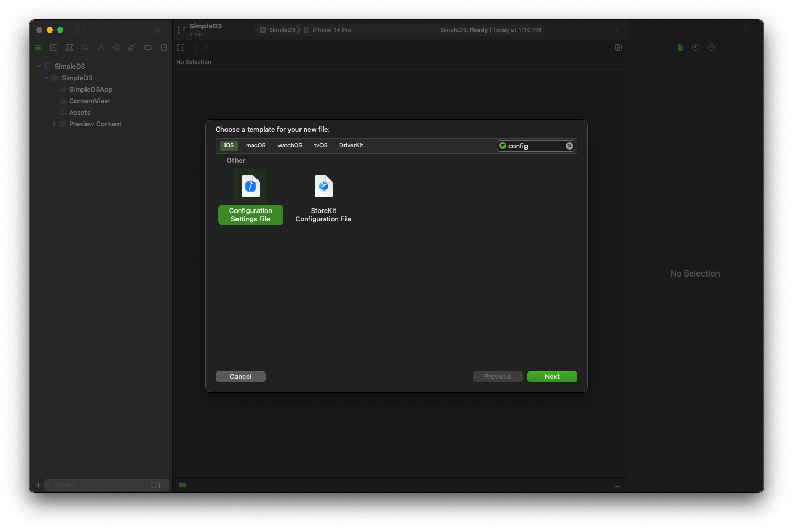Image resolution: width=793 pixels, height=531 pixels.
Task: Choose the iPhone 14 Pro run destination
Action: (328, 30)
